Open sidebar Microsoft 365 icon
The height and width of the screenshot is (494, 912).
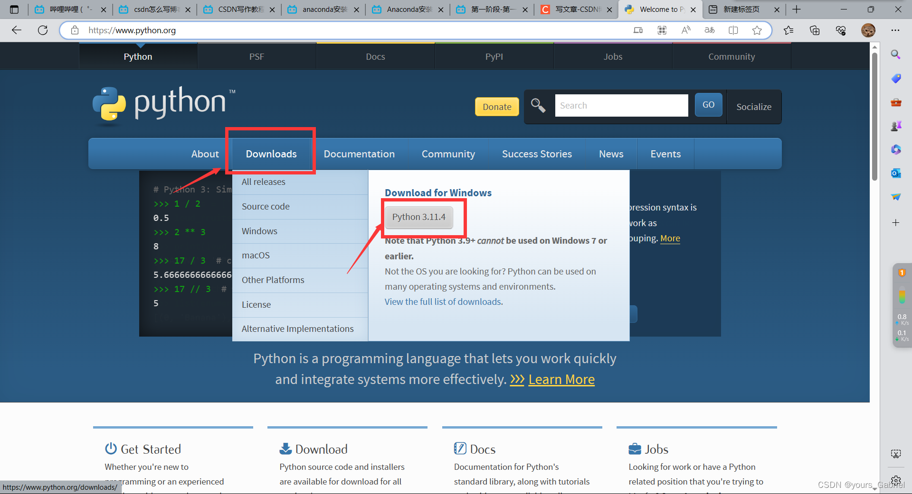tap(896, 149)
